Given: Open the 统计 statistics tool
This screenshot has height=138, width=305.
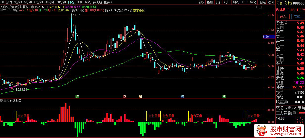Looking at the screenshot, I should coord(227,2).
